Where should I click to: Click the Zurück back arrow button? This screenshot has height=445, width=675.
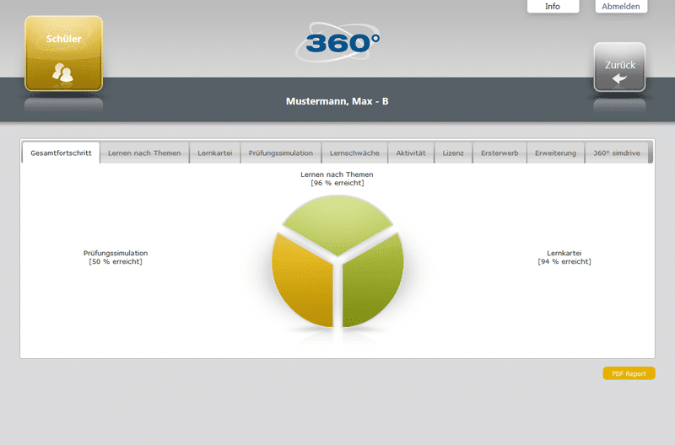tap(619, 67)
